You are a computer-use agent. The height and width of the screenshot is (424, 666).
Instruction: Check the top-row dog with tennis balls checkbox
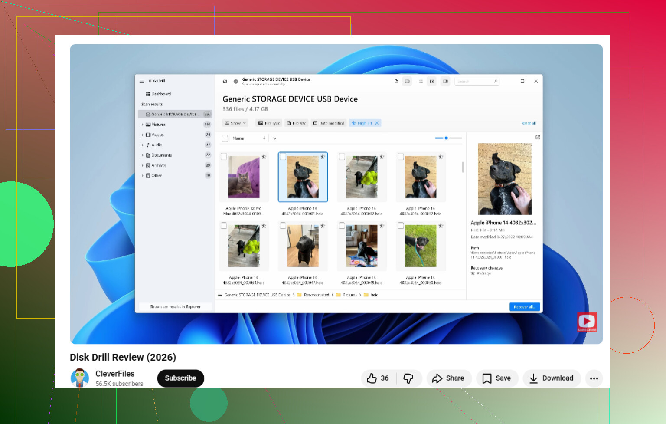[342, 157]
